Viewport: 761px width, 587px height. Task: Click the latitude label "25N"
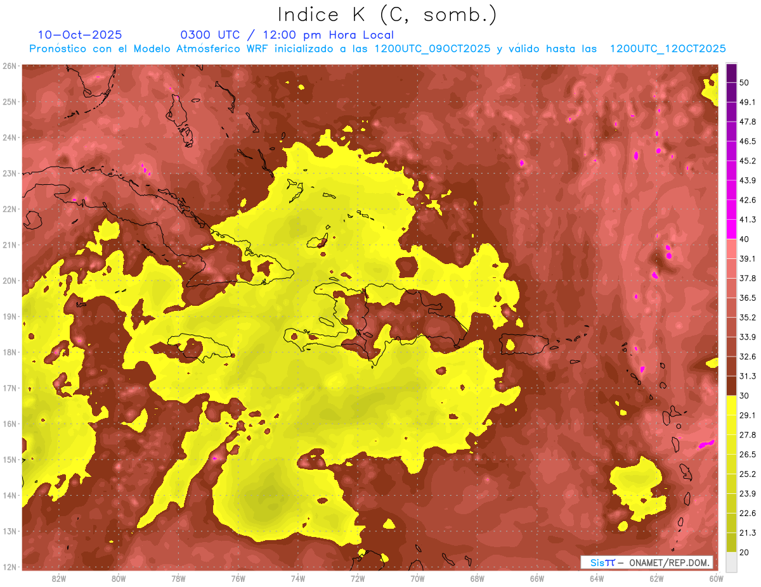(x=10, y=101)
